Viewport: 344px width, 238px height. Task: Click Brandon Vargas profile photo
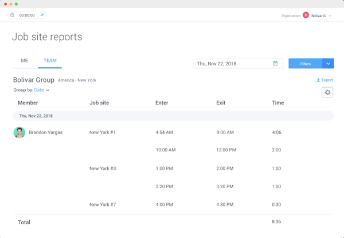tap(19, 132)
